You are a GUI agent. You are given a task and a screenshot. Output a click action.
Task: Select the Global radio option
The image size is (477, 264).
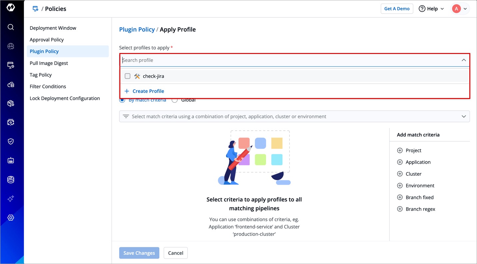pos(174,100)
